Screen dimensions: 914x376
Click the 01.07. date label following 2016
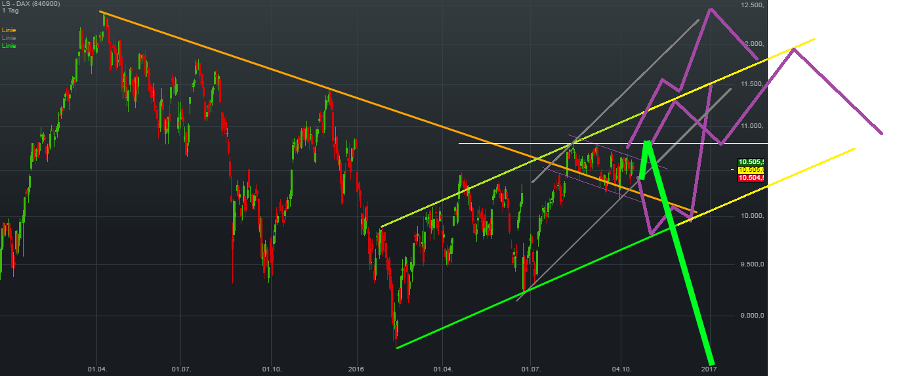(x=531, y=370)
